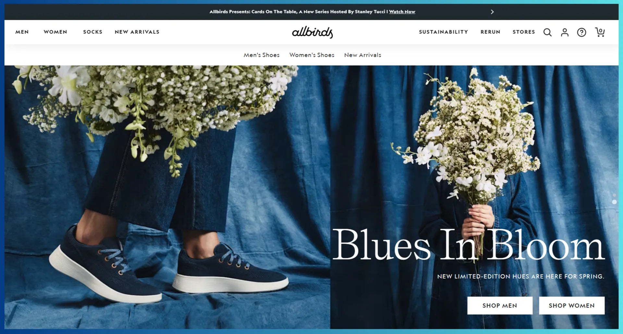Click the Watch Now link

[x=402, y=12]
